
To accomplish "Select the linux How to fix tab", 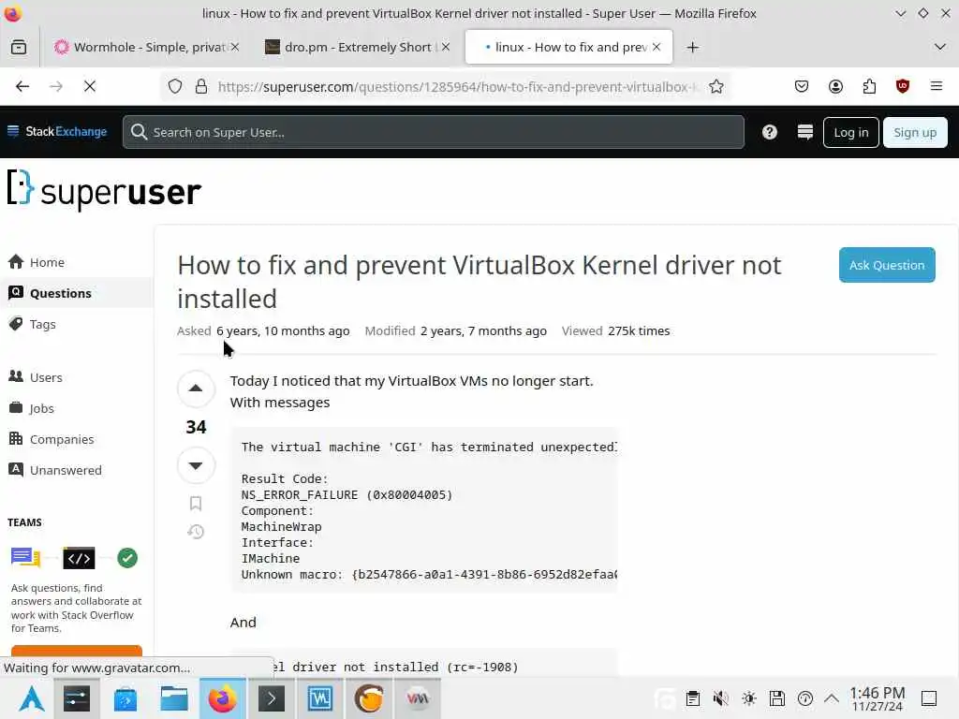I will pos(568,47).
